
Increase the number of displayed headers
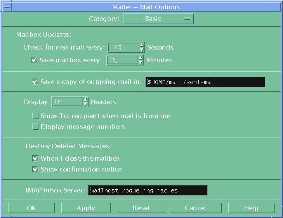coord(85,99)
